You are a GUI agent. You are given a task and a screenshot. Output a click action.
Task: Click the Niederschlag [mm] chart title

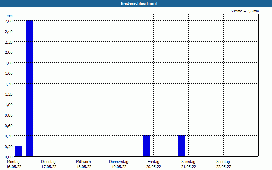coord(139,3)
